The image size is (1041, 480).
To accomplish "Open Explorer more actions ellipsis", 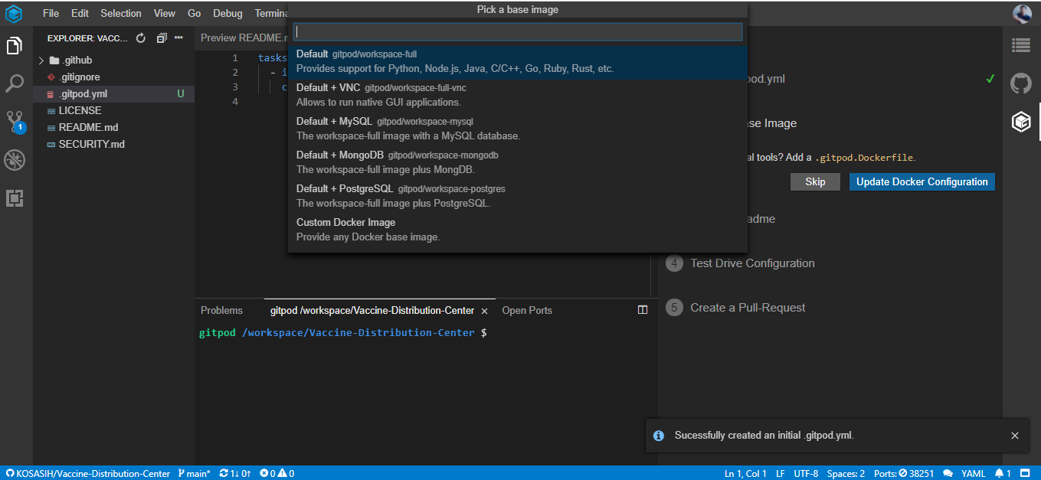I will point(178,38).
